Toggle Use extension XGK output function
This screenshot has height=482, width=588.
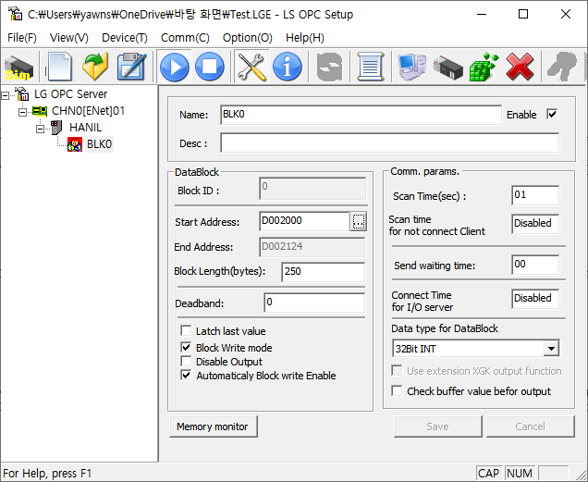397,370
